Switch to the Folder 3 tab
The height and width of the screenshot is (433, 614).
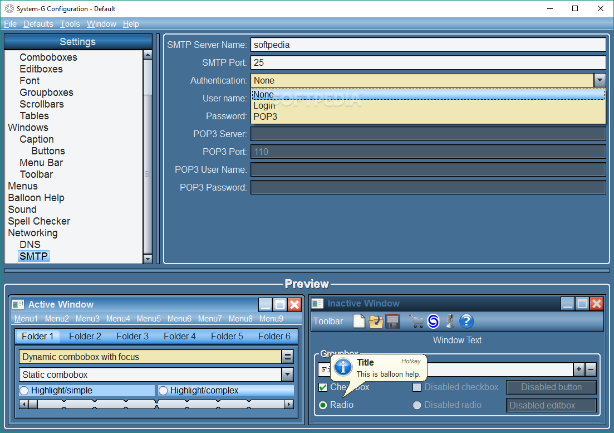pyautogui.click(x=132, y=336)
